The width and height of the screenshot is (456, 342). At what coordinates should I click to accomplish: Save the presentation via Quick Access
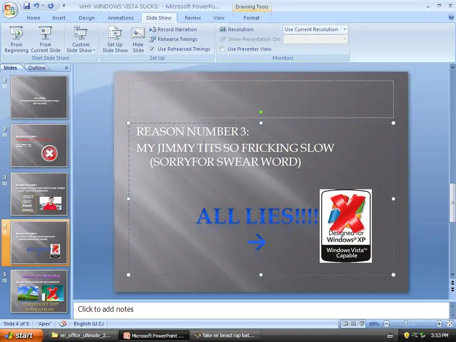tap(27, 6)
